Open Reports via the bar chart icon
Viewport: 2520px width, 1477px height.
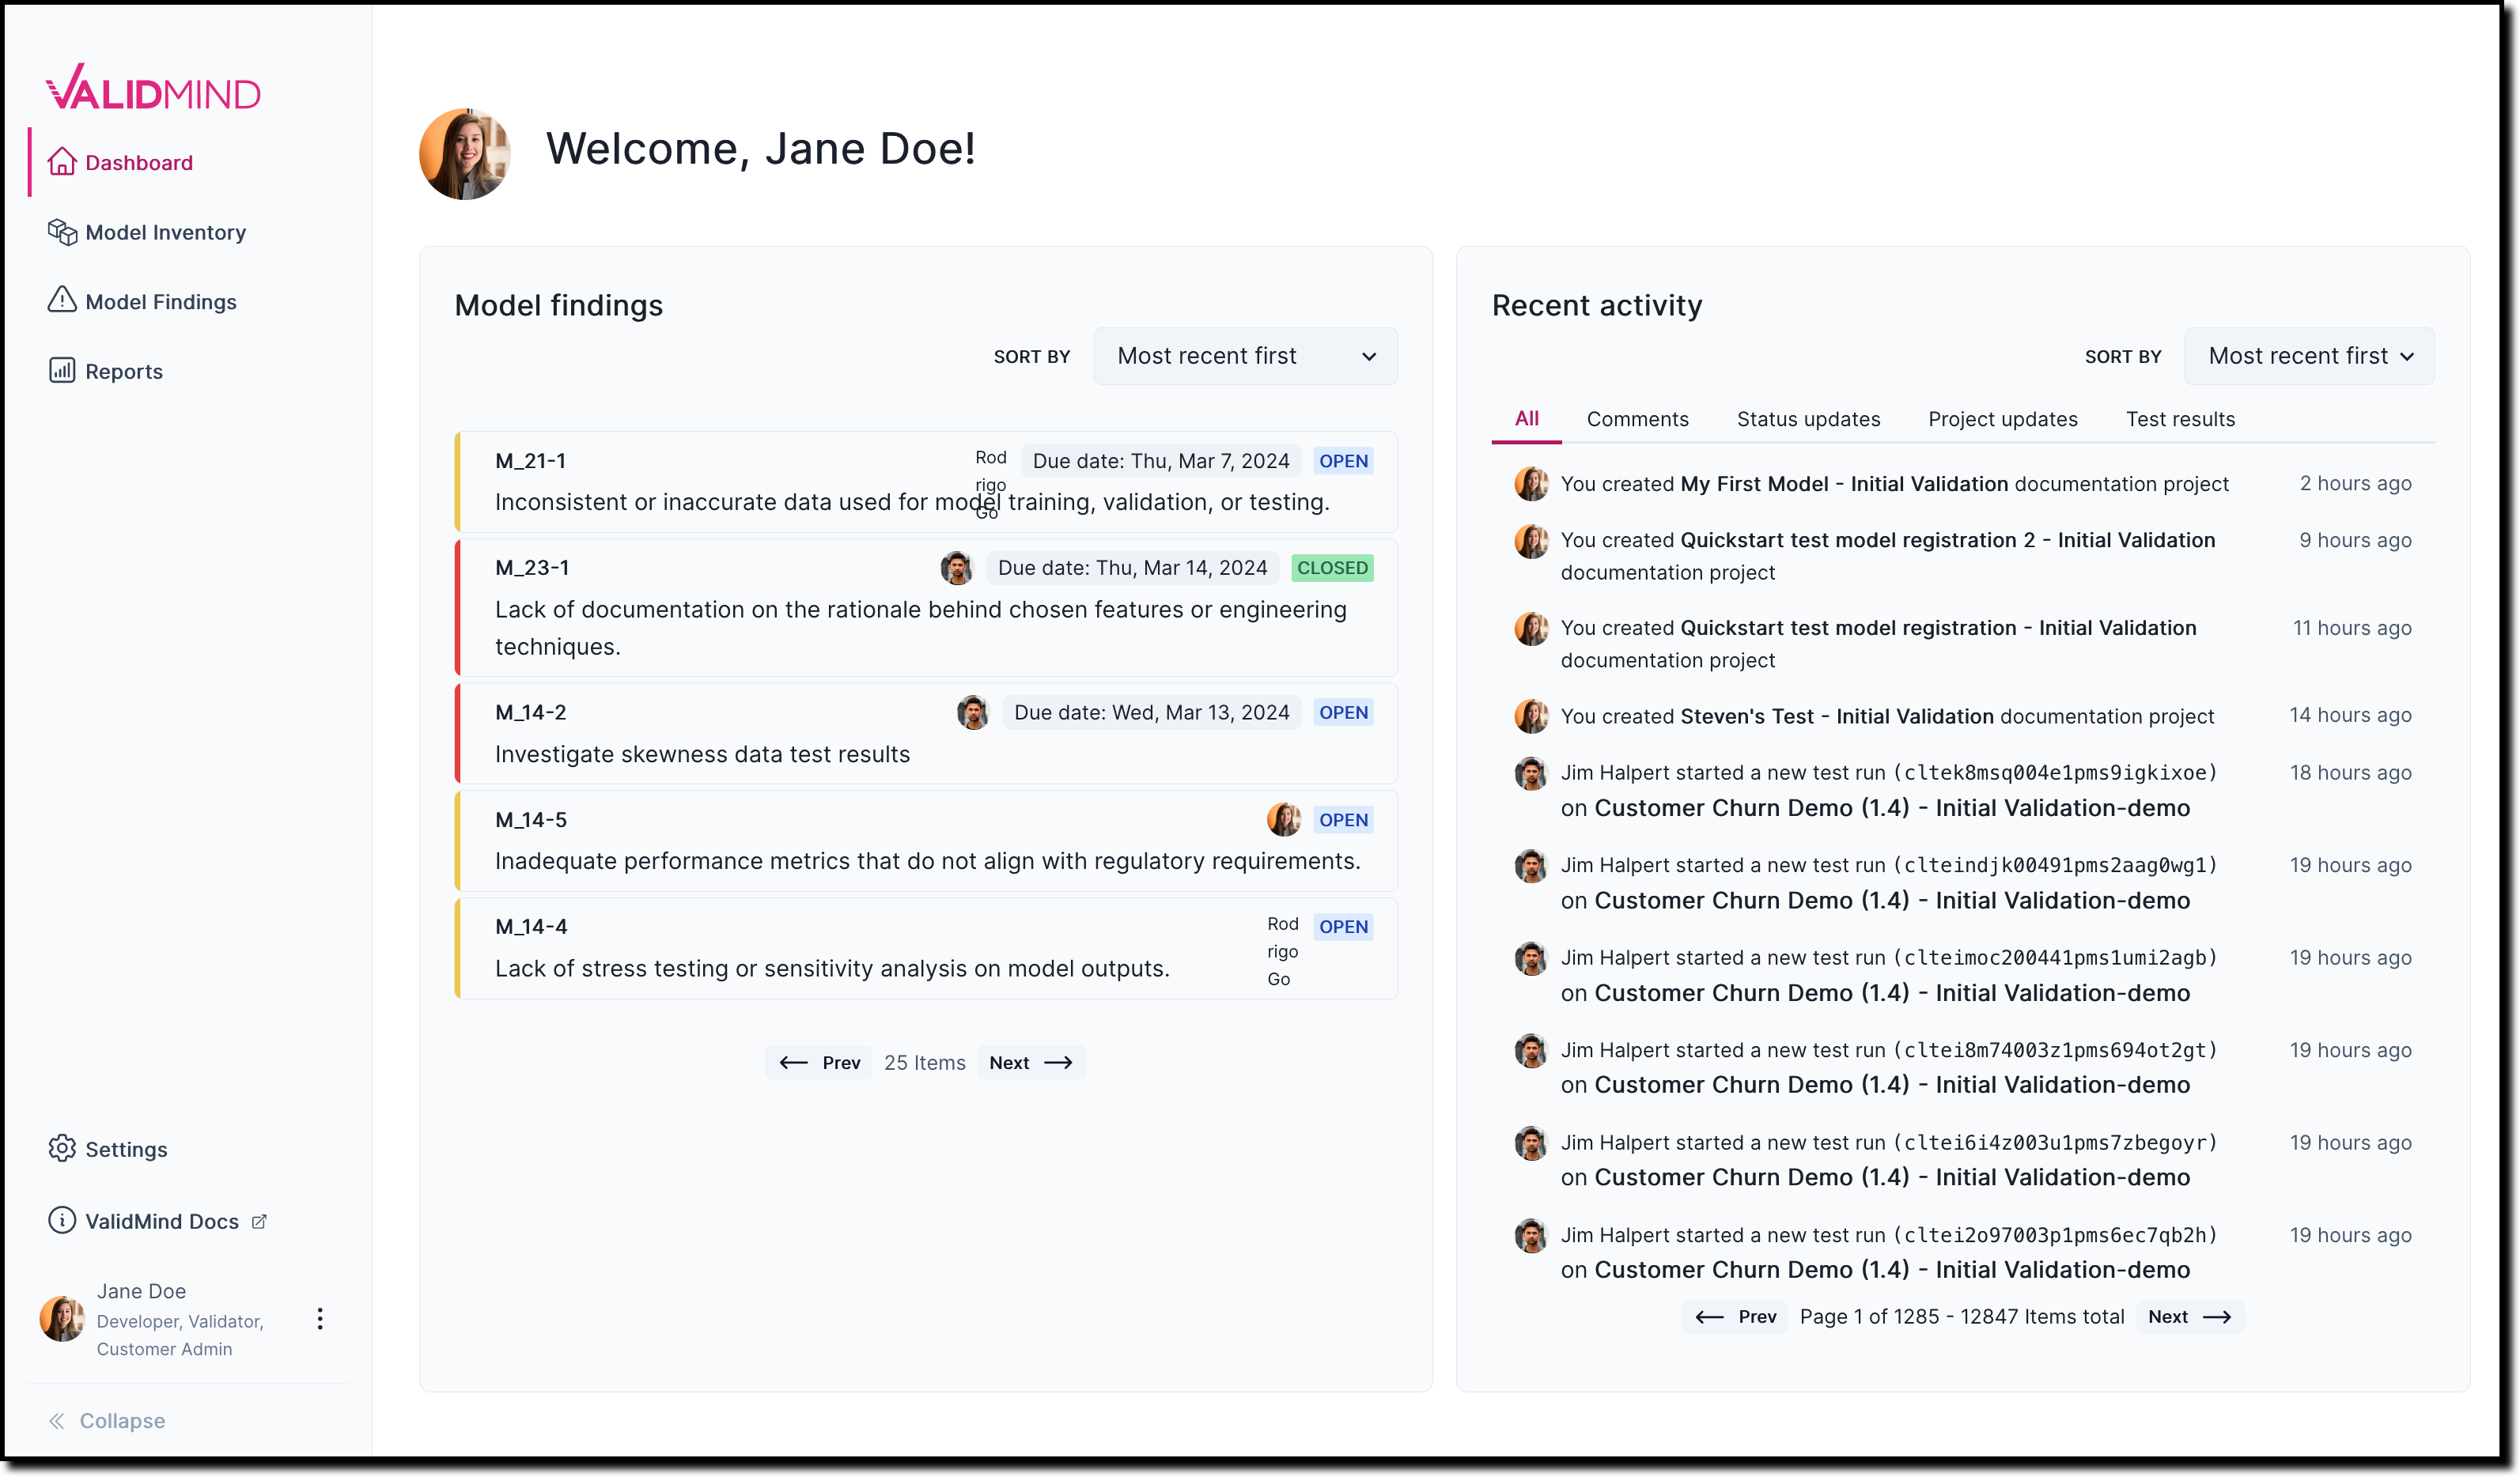tap(62, 370)
